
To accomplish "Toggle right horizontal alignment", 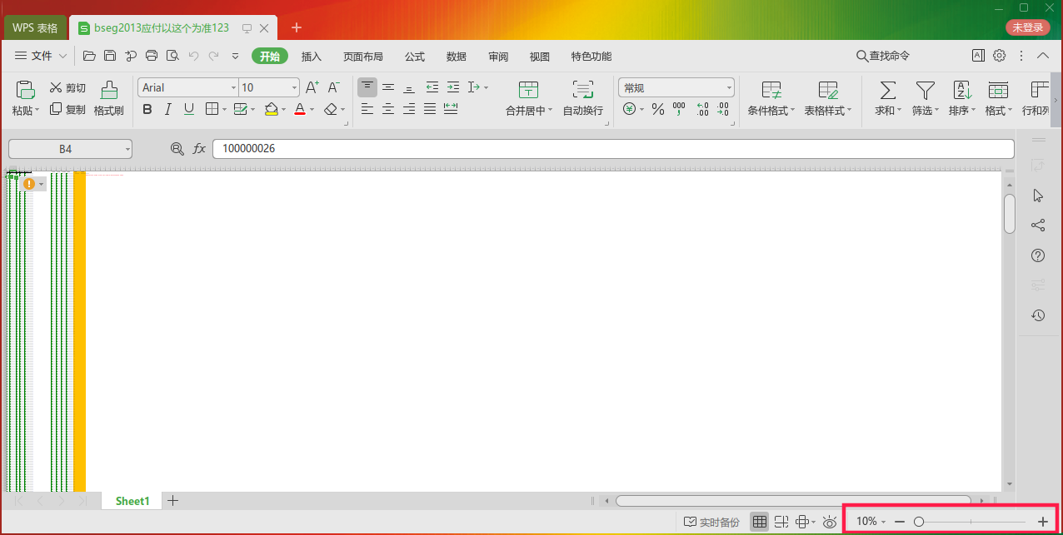I will [x=409, y=109].
